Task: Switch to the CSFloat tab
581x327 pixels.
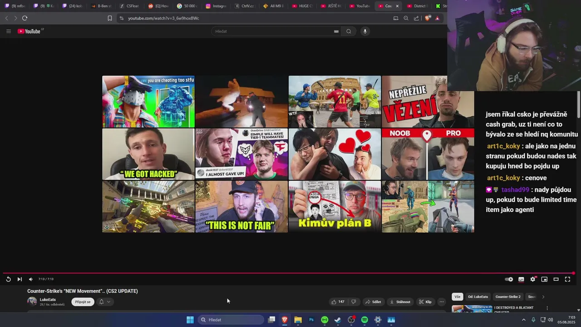Action: point(129,6)
